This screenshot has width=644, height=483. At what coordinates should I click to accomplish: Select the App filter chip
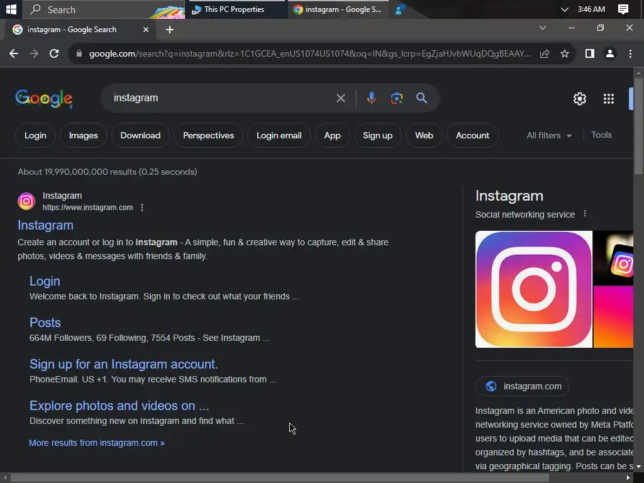click(x=332, y=136)
